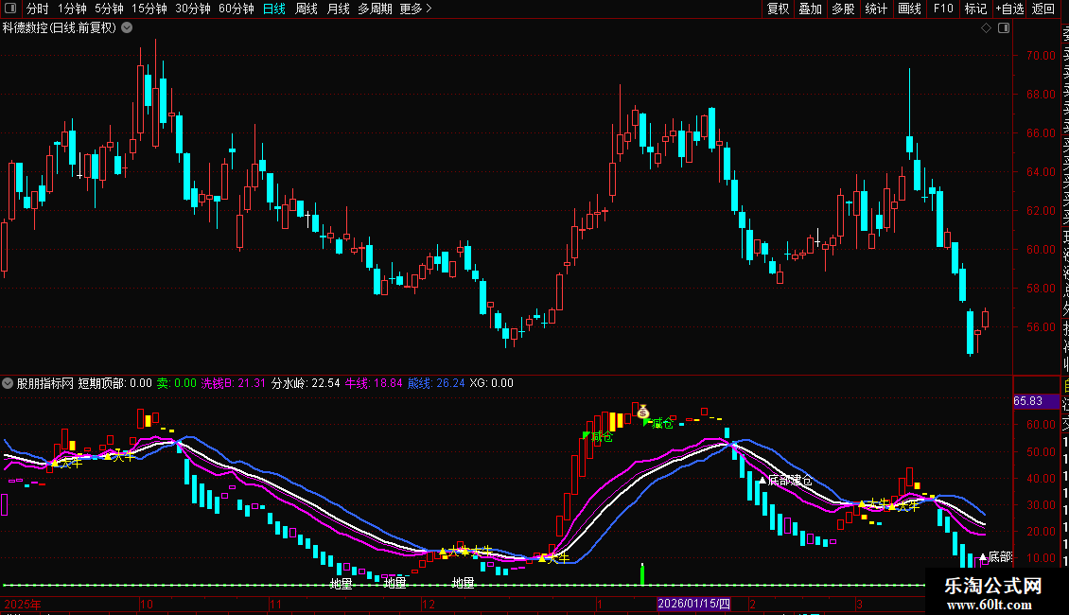
Task: Select the 15分钟 period tab
Action: pos(149,9)
